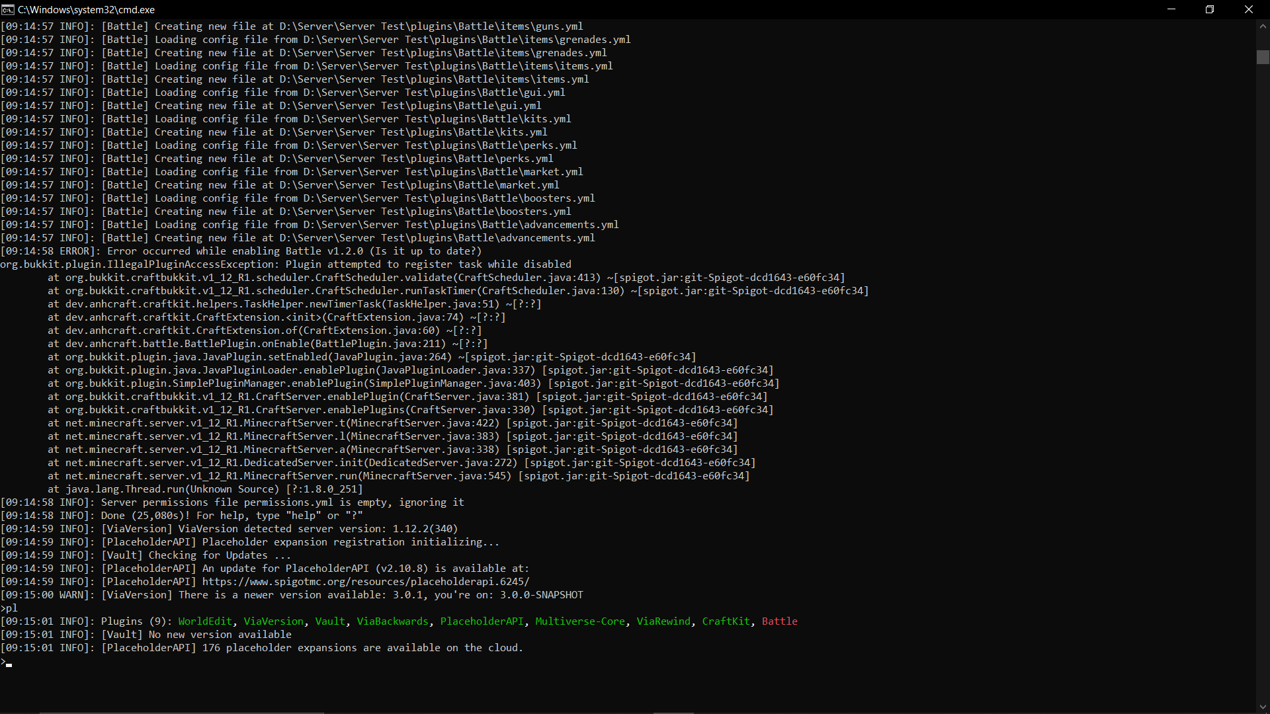1270x714 pixels.
Task: Click the scroll down arrow of console
Action: point(1263,707)
